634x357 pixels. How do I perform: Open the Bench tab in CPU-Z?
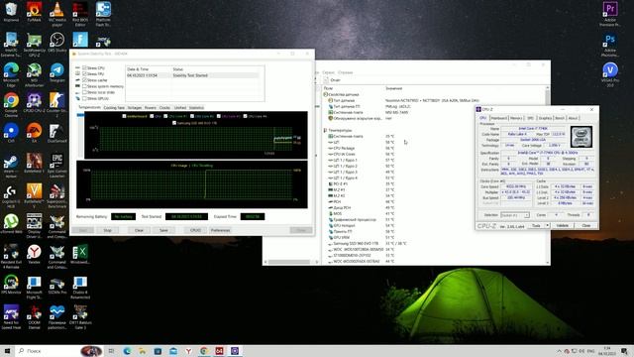coord(560,118)
